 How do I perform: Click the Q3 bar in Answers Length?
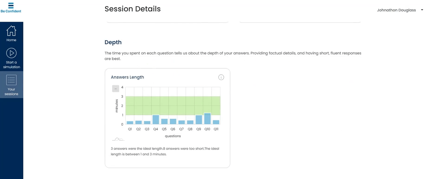(147, 123)
